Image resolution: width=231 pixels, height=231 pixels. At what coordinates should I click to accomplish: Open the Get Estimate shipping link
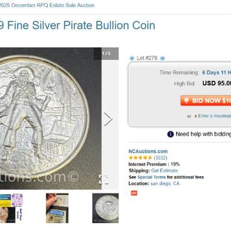165,170
